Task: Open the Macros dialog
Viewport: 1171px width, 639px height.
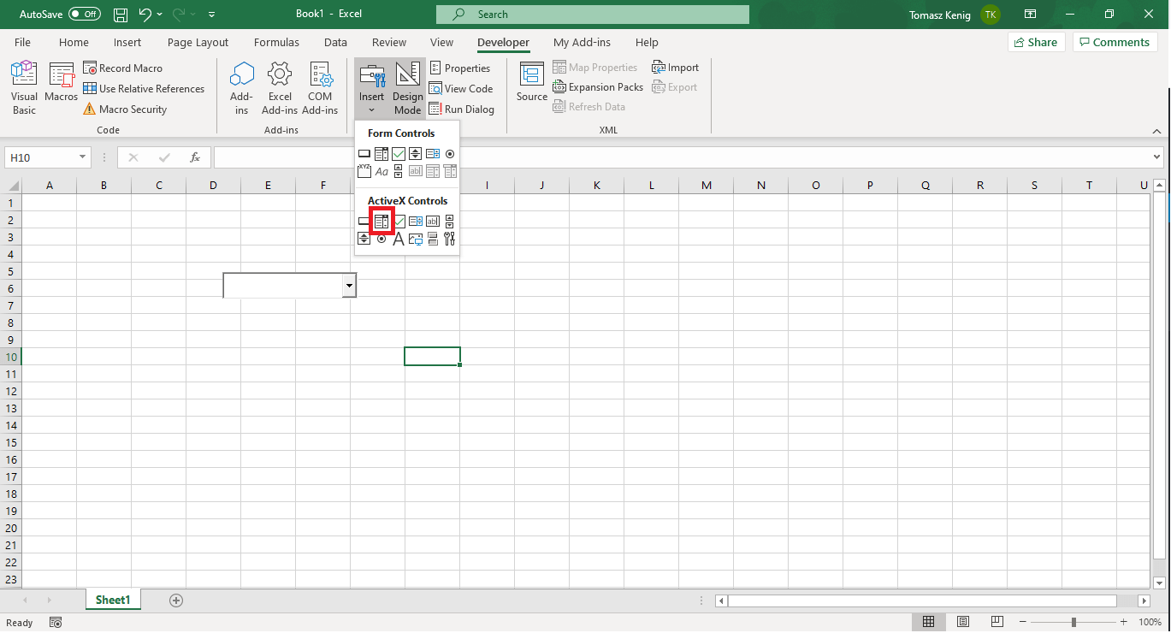Action: (61, 83)
